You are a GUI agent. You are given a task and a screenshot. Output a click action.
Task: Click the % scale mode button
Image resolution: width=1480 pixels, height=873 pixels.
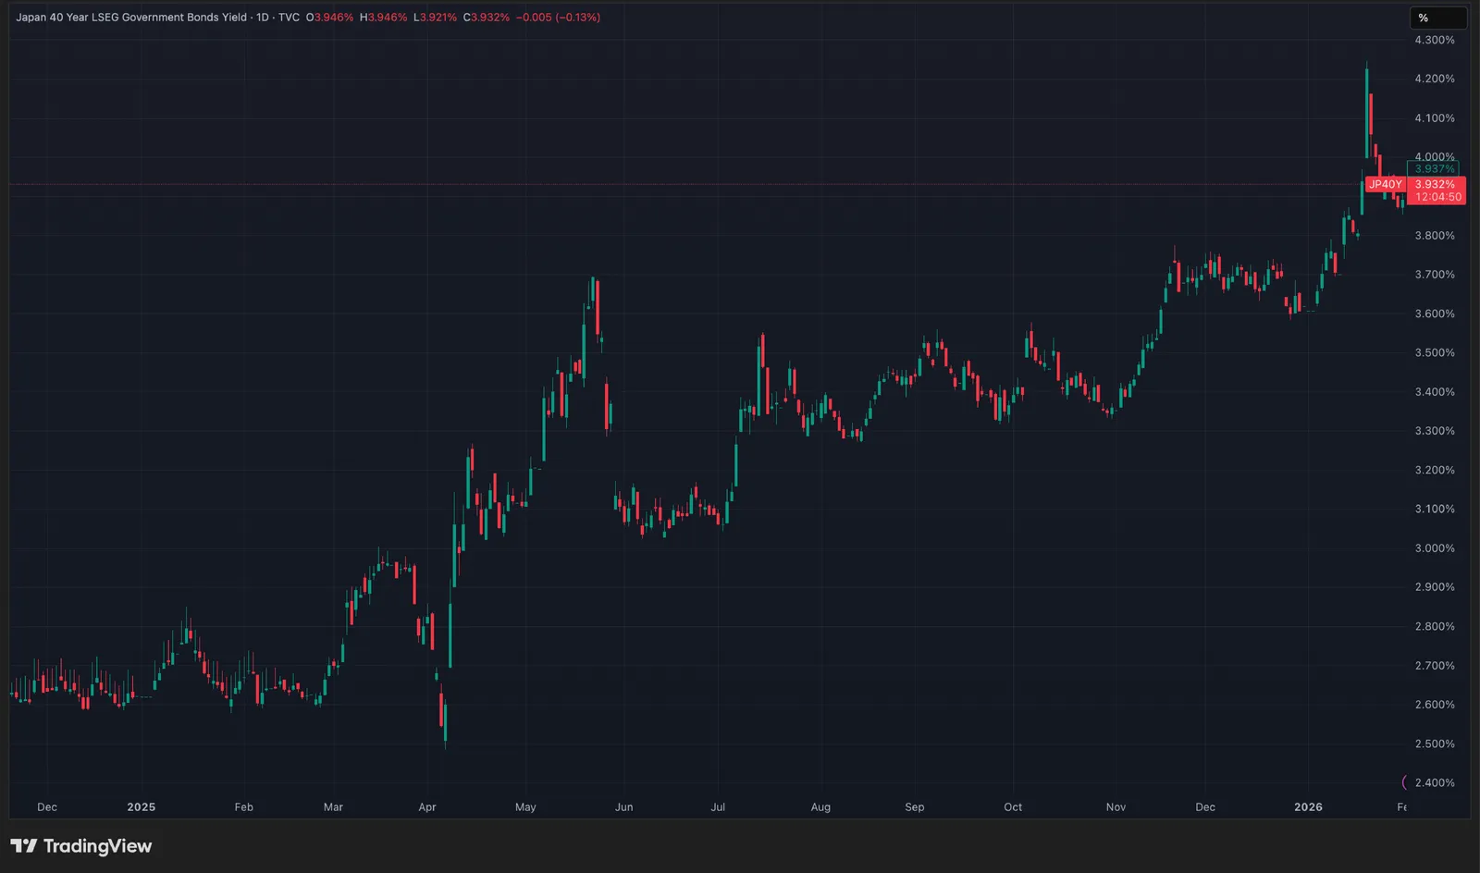click(1437, 18)
